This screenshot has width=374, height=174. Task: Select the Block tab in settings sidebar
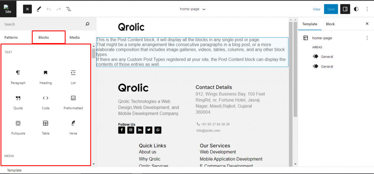point(330,24)
